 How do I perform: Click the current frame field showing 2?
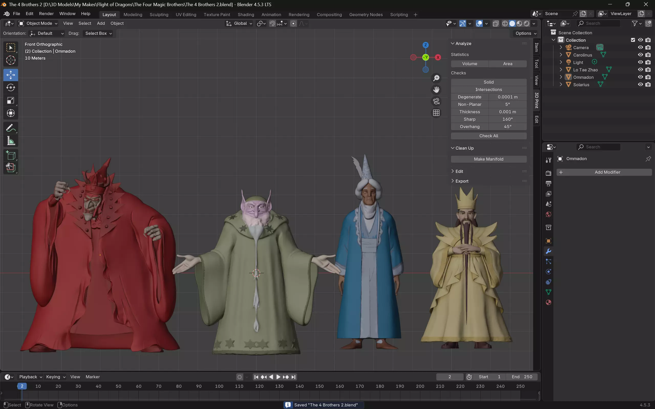[x=449, y=377]
